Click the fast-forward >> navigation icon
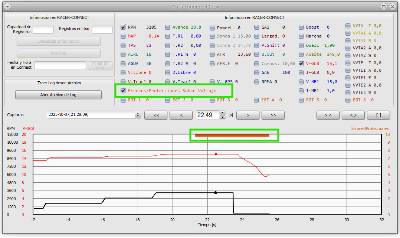 coord(273,115)
